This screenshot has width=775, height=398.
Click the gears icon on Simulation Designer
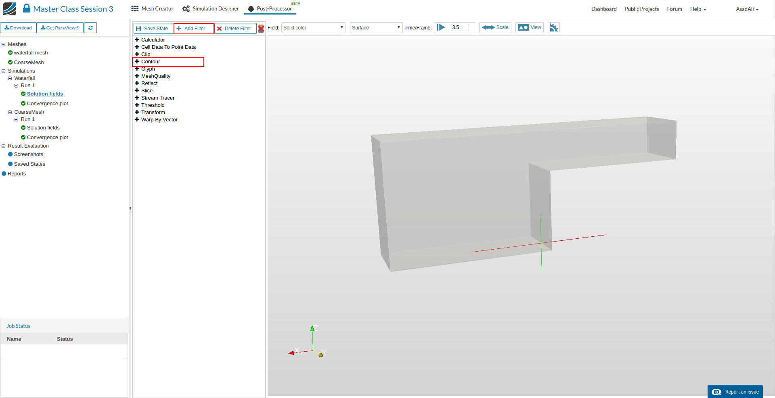pos(186,9)
